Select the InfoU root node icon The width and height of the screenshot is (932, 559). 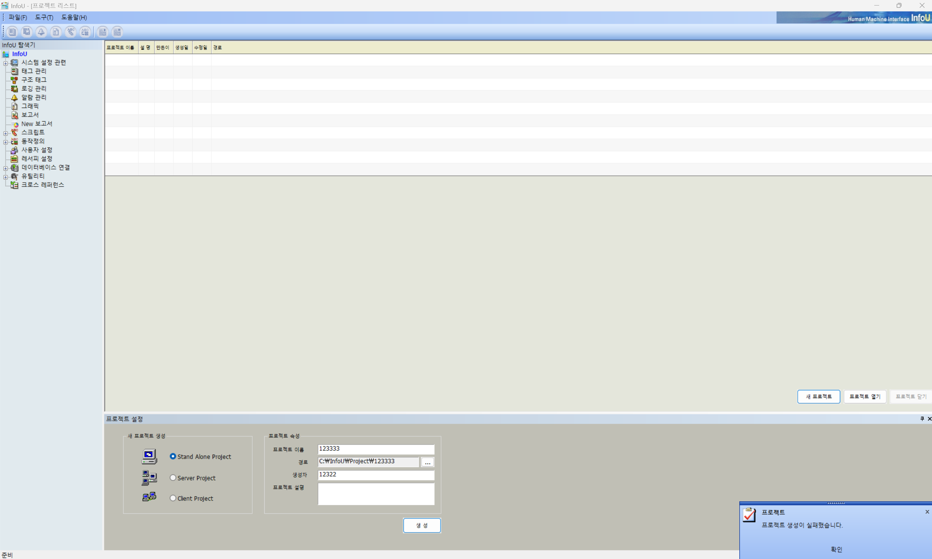click(x=6, y=54)
